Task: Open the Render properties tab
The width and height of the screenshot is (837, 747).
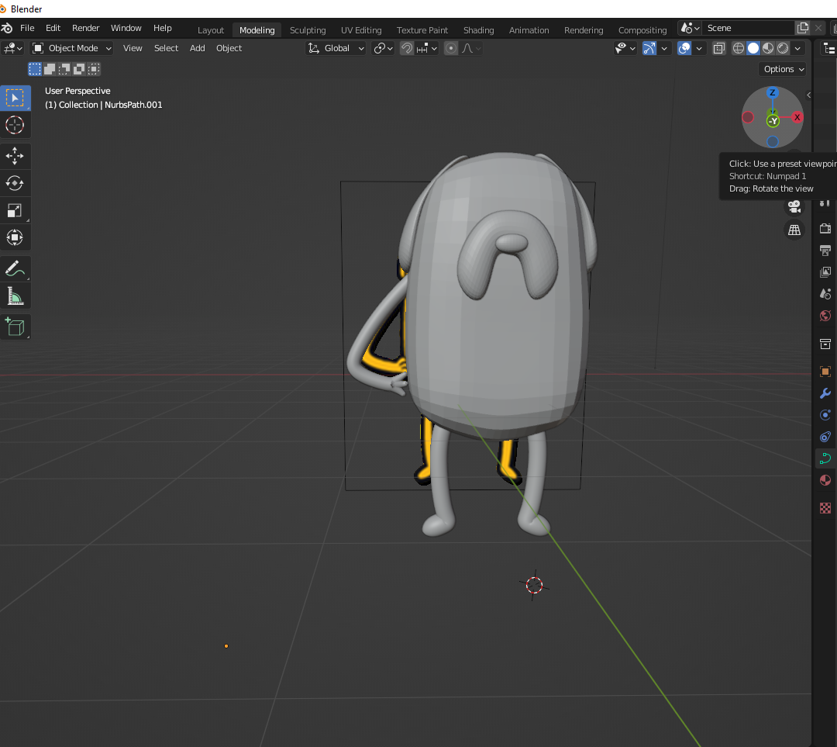Action: 825,228
